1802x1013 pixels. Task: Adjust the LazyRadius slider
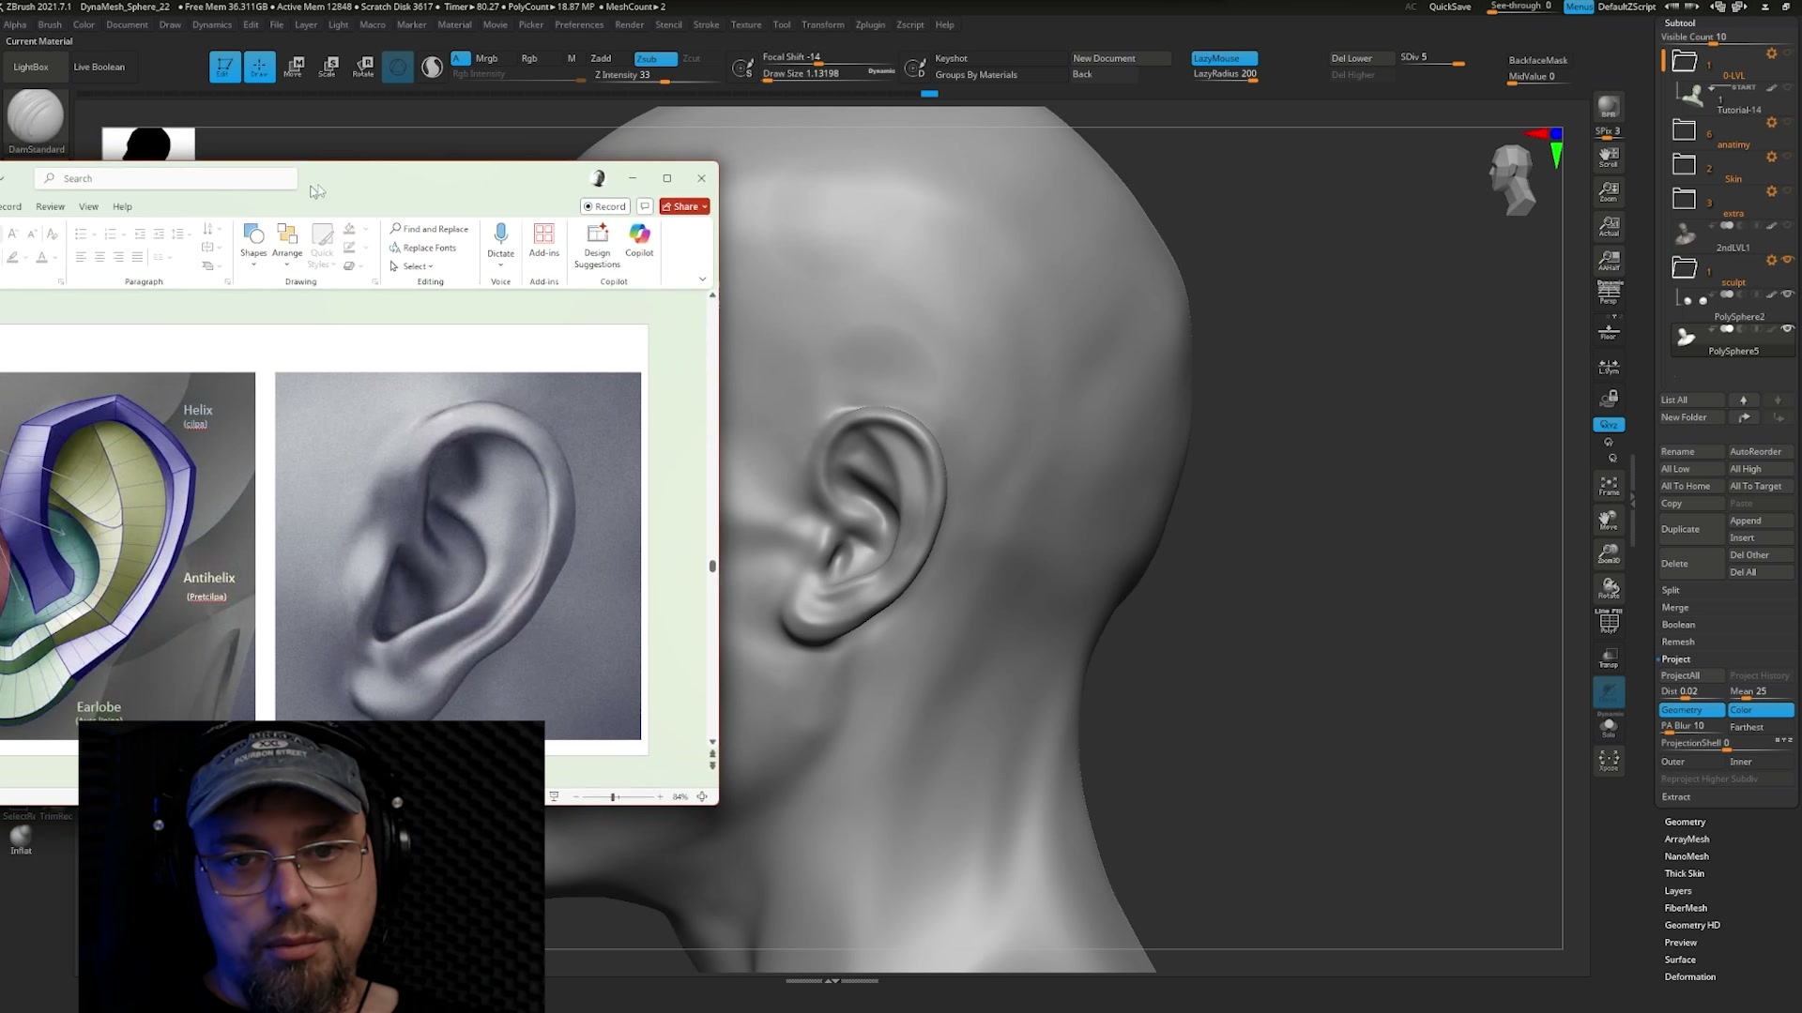(x=1225, y=74)
